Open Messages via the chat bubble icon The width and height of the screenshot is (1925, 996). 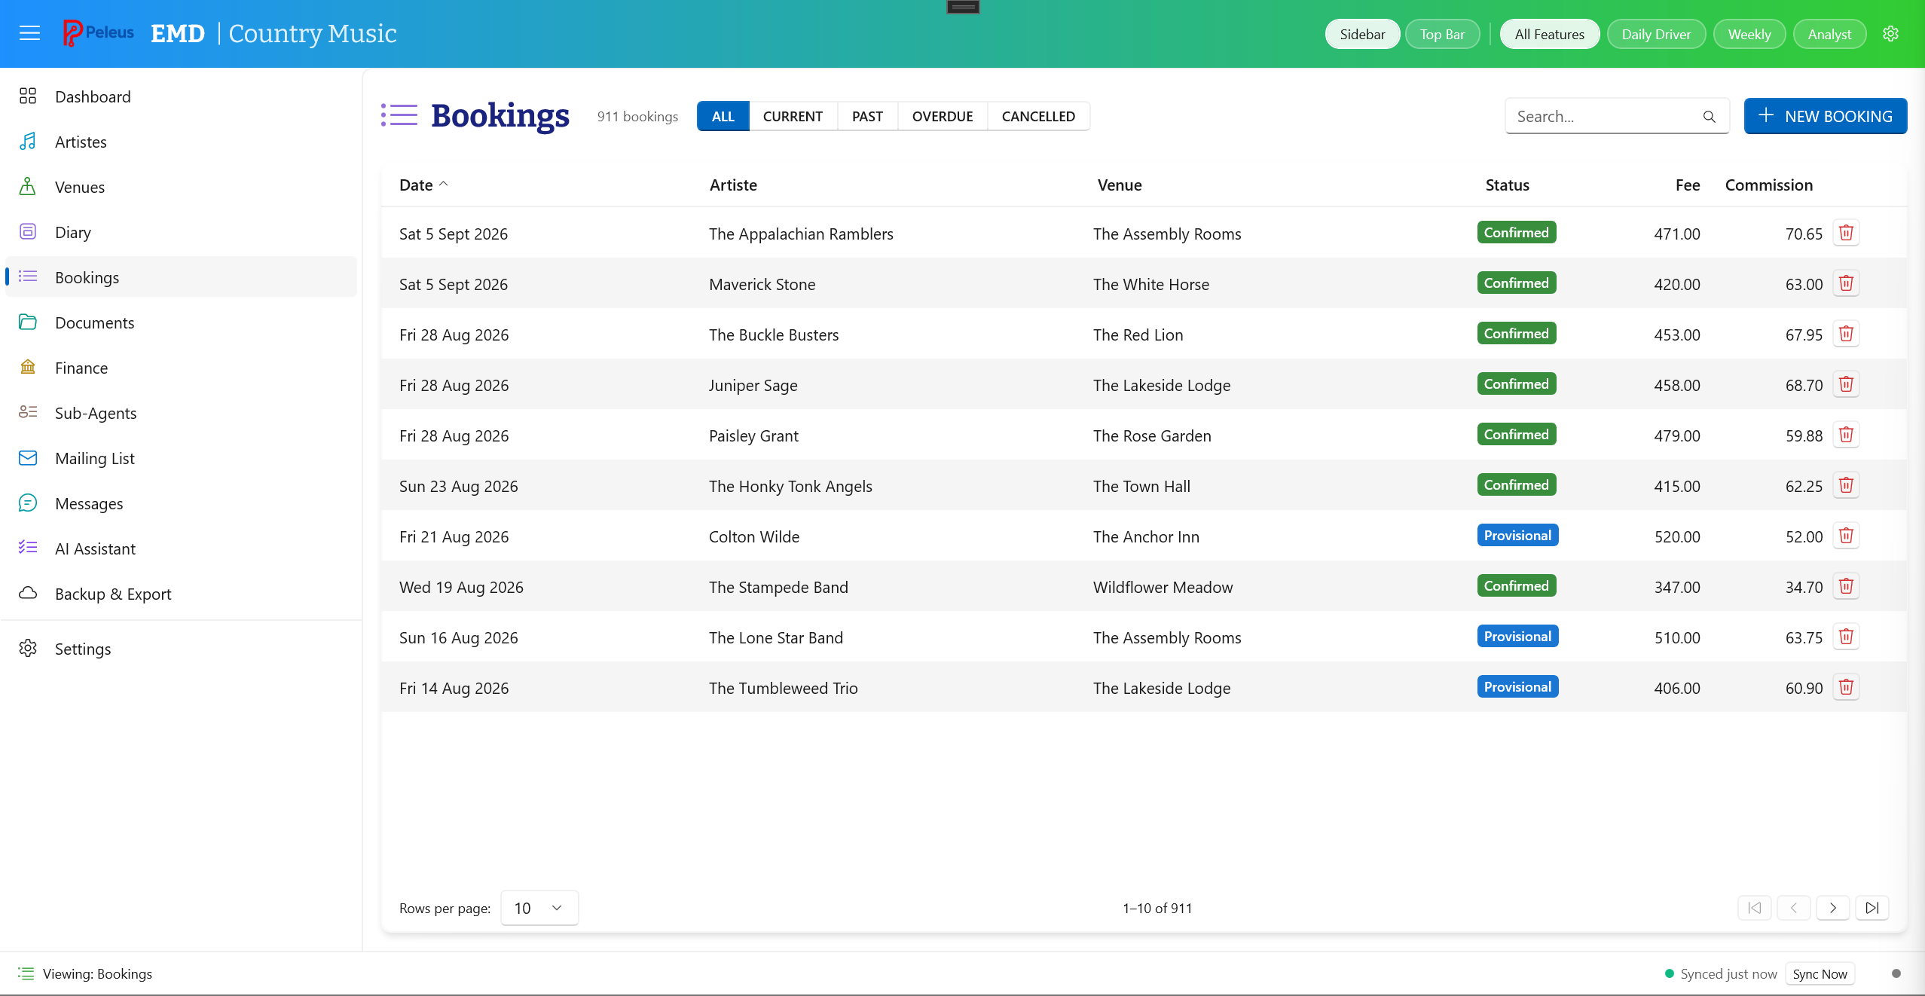click(x=28, y=503)
